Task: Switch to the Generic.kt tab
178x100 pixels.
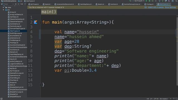Action: point(101,4)
